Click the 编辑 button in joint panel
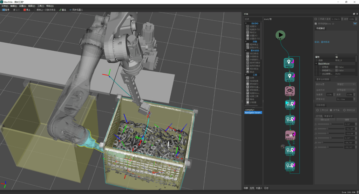Viewport: 359px width, 194px height. [x=346, y=120]
